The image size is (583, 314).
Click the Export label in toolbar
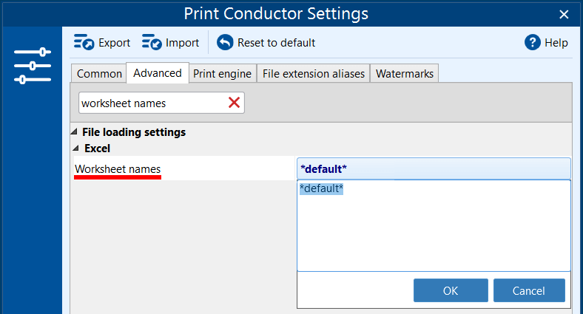tap(114, 43)
